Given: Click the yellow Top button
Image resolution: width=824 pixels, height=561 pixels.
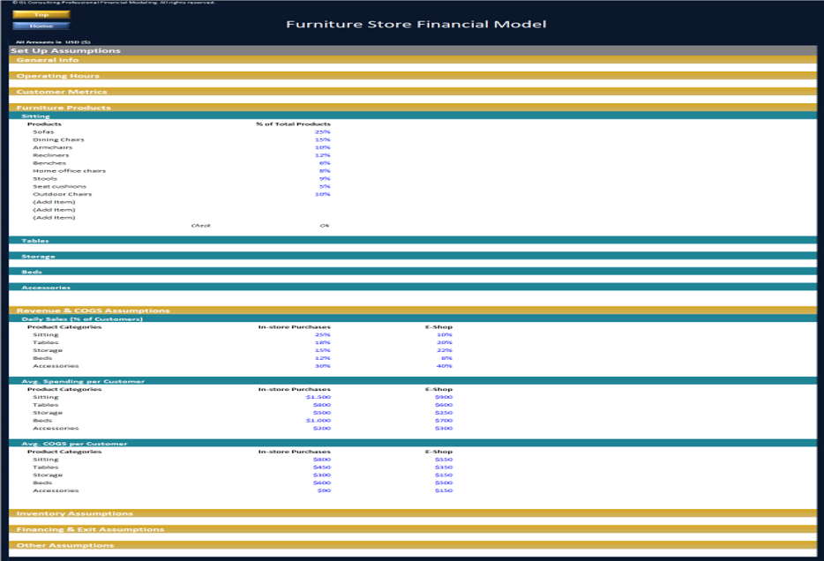Looking at the screenshot, I should 41,15.
